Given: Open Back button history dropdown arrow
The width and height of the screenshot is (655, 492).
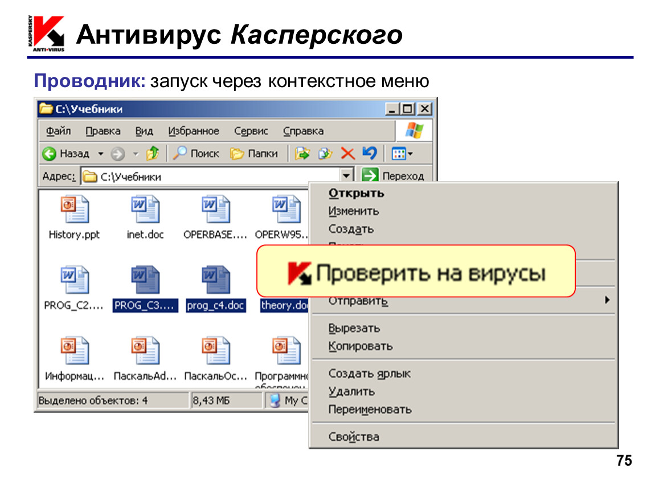Looking at the screenshot, I should pos(101,154).
